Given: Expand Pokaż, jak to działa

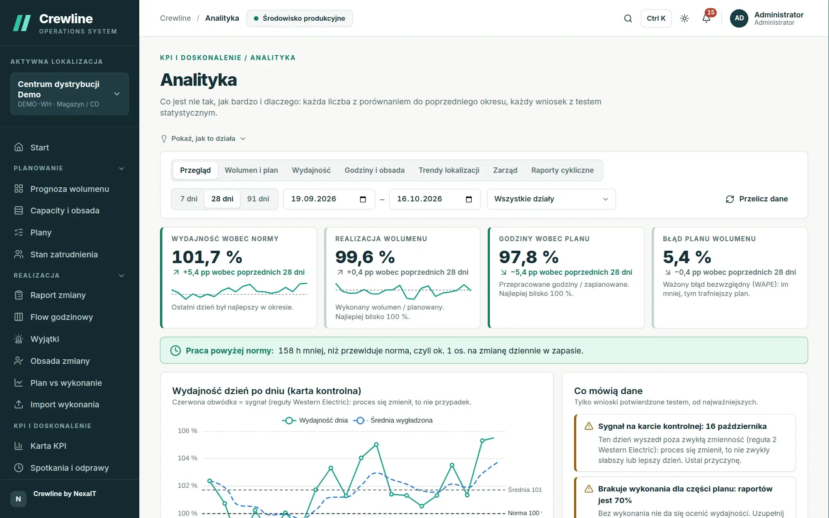Looking at the screenshot, I should coord(204,138).
